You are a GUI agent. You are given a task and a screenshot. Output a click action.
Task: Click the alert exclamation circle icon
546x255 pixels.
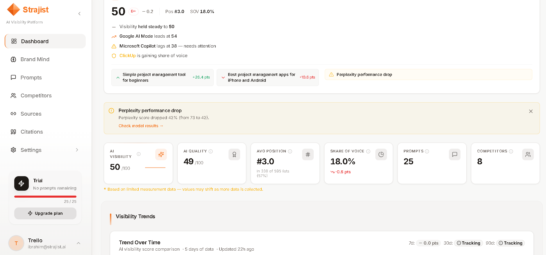pyautogui.click(x=111, y=111)
